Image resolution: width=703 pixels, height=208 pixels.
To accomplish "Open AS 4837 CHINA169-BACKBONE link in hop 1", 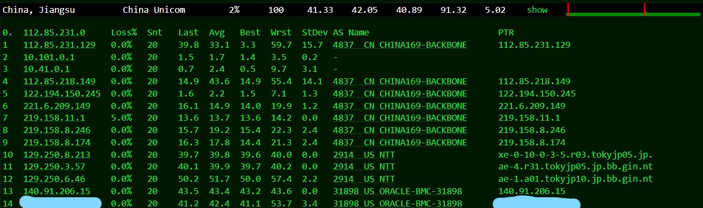I will pos(400,44).
